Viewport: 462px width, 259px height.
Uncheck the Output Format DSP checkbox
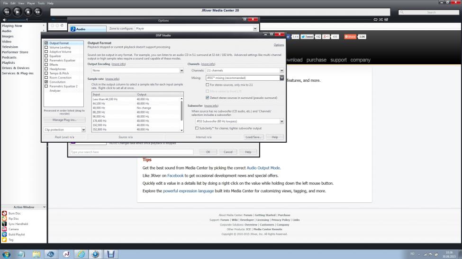[46, 43]
